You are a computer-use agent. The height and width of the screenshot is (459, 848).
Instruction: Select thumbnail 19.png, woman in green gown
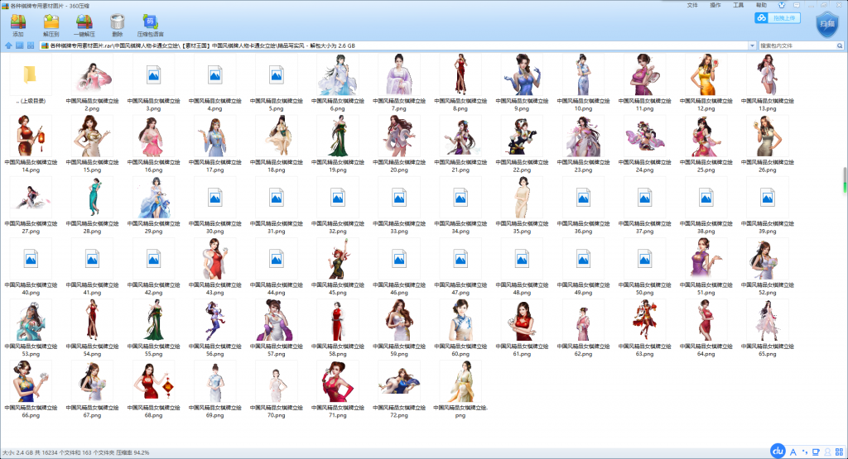tap(338, 136)
